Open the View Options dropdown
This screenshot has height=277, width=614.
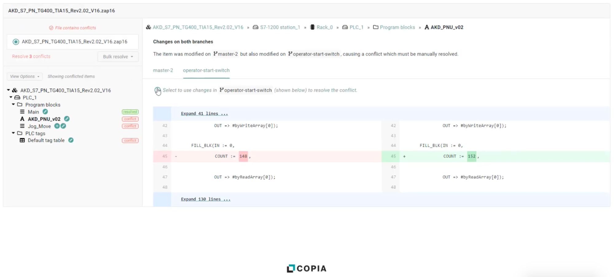25,76
